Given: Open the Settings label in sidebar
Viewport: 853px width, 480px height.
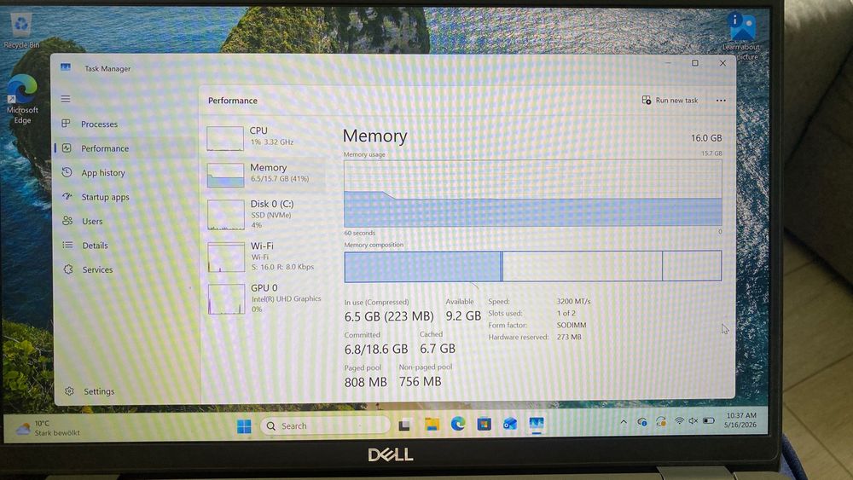Looking at the screenshot, I should [99, 391].
